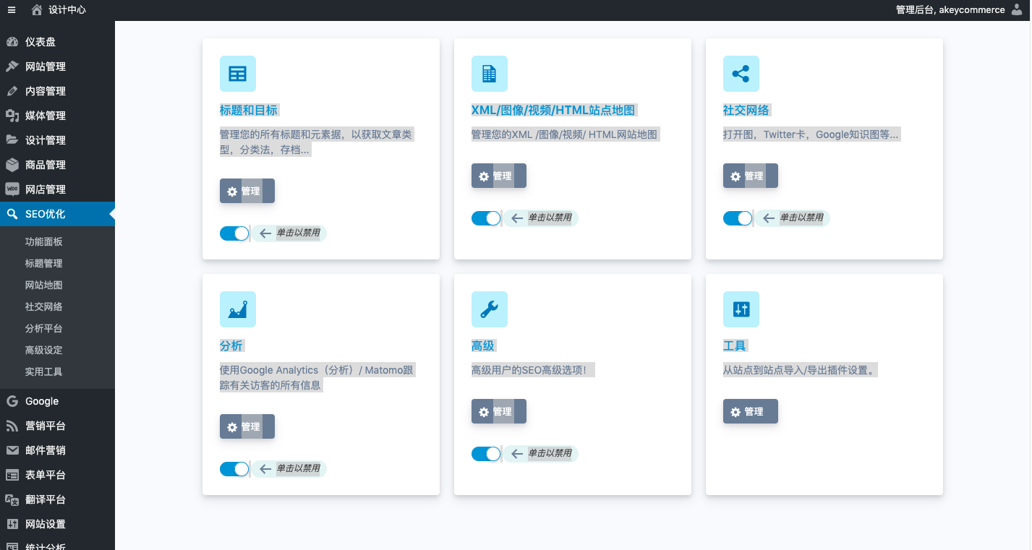Open the 分析 card title link
The image size is (1032, 550).
231,346
